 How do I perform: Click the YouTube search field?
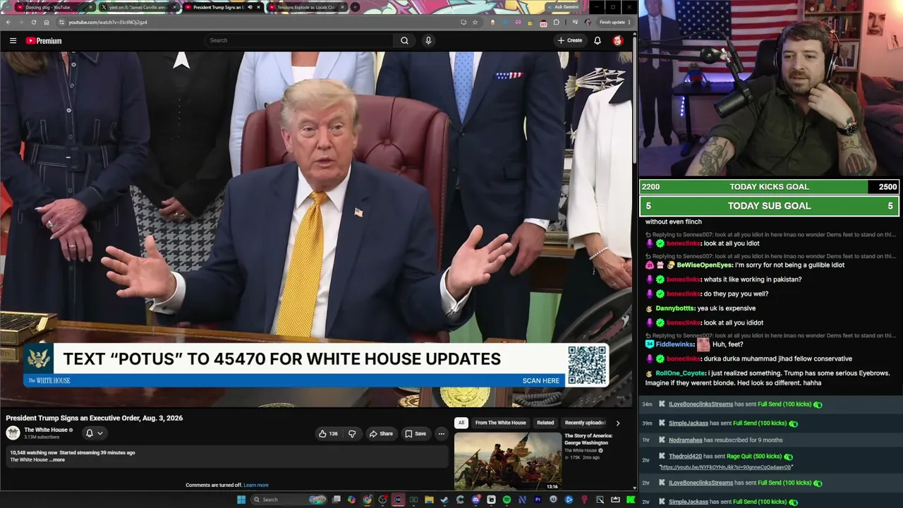coord(298,40)
